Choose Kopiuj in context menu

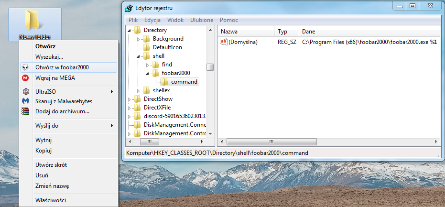pyautogui.click(x=68, y=151)
